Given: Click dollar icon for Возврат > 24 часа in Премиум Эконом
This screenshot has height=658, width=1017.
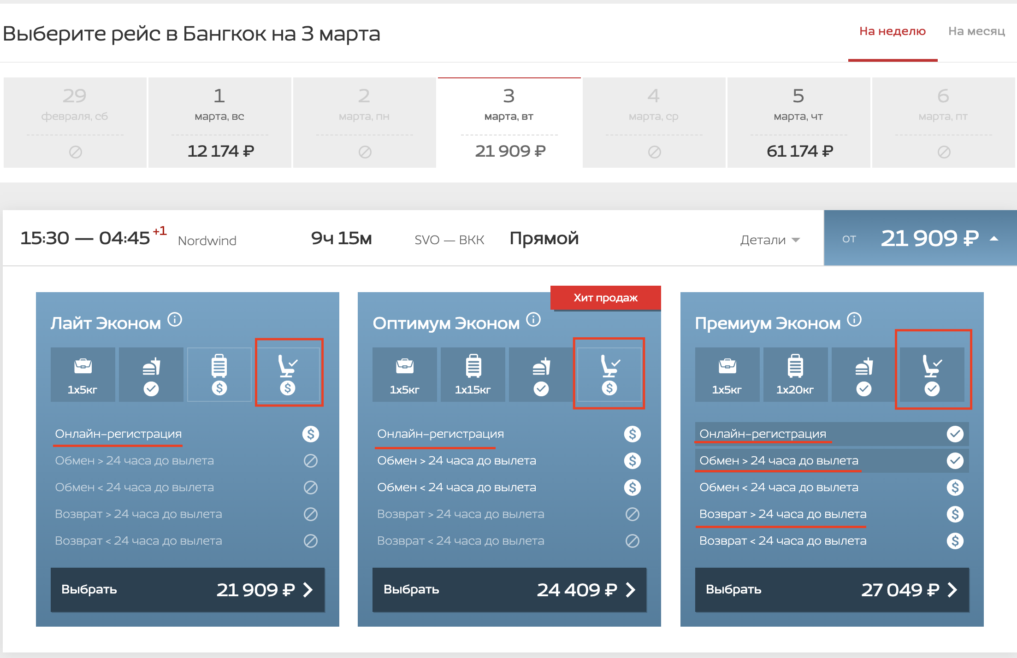Looking at the screenshot, I should point(955,514).
